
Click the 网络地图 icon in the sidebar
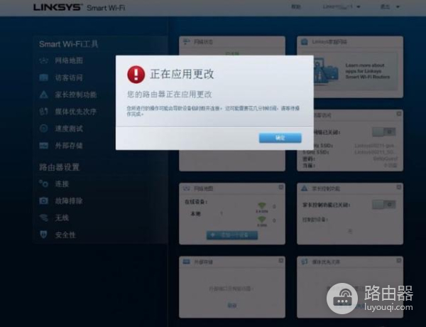coord(43,61)
